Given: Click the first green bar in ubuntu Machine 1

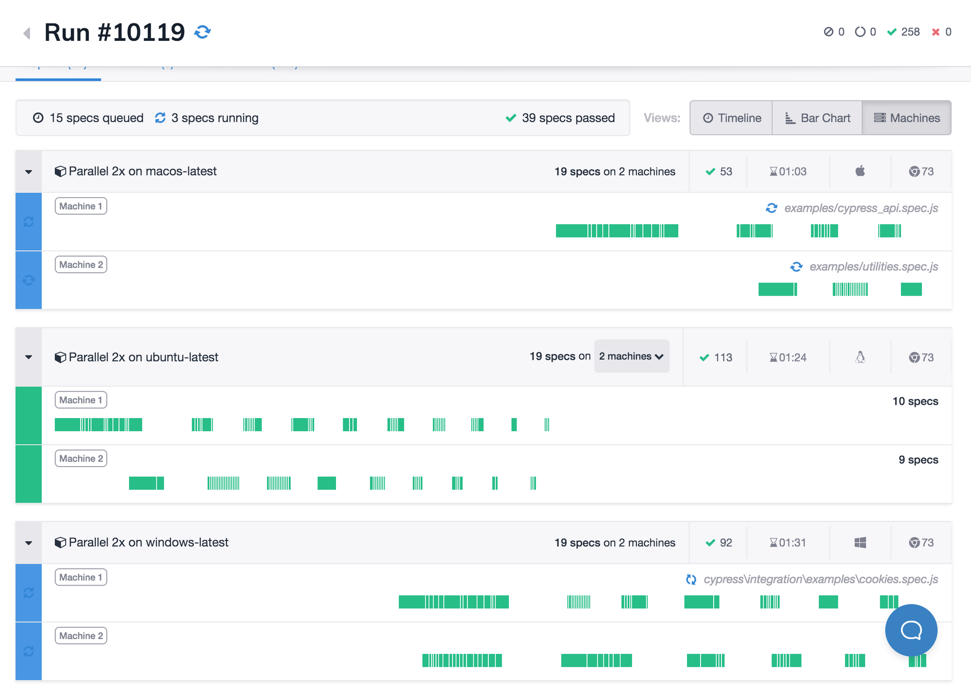Looking at the screenshot, I should tap(67, 425).
